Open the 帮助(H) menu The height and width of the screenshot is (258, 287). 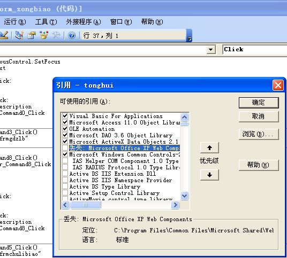(152, 22)
